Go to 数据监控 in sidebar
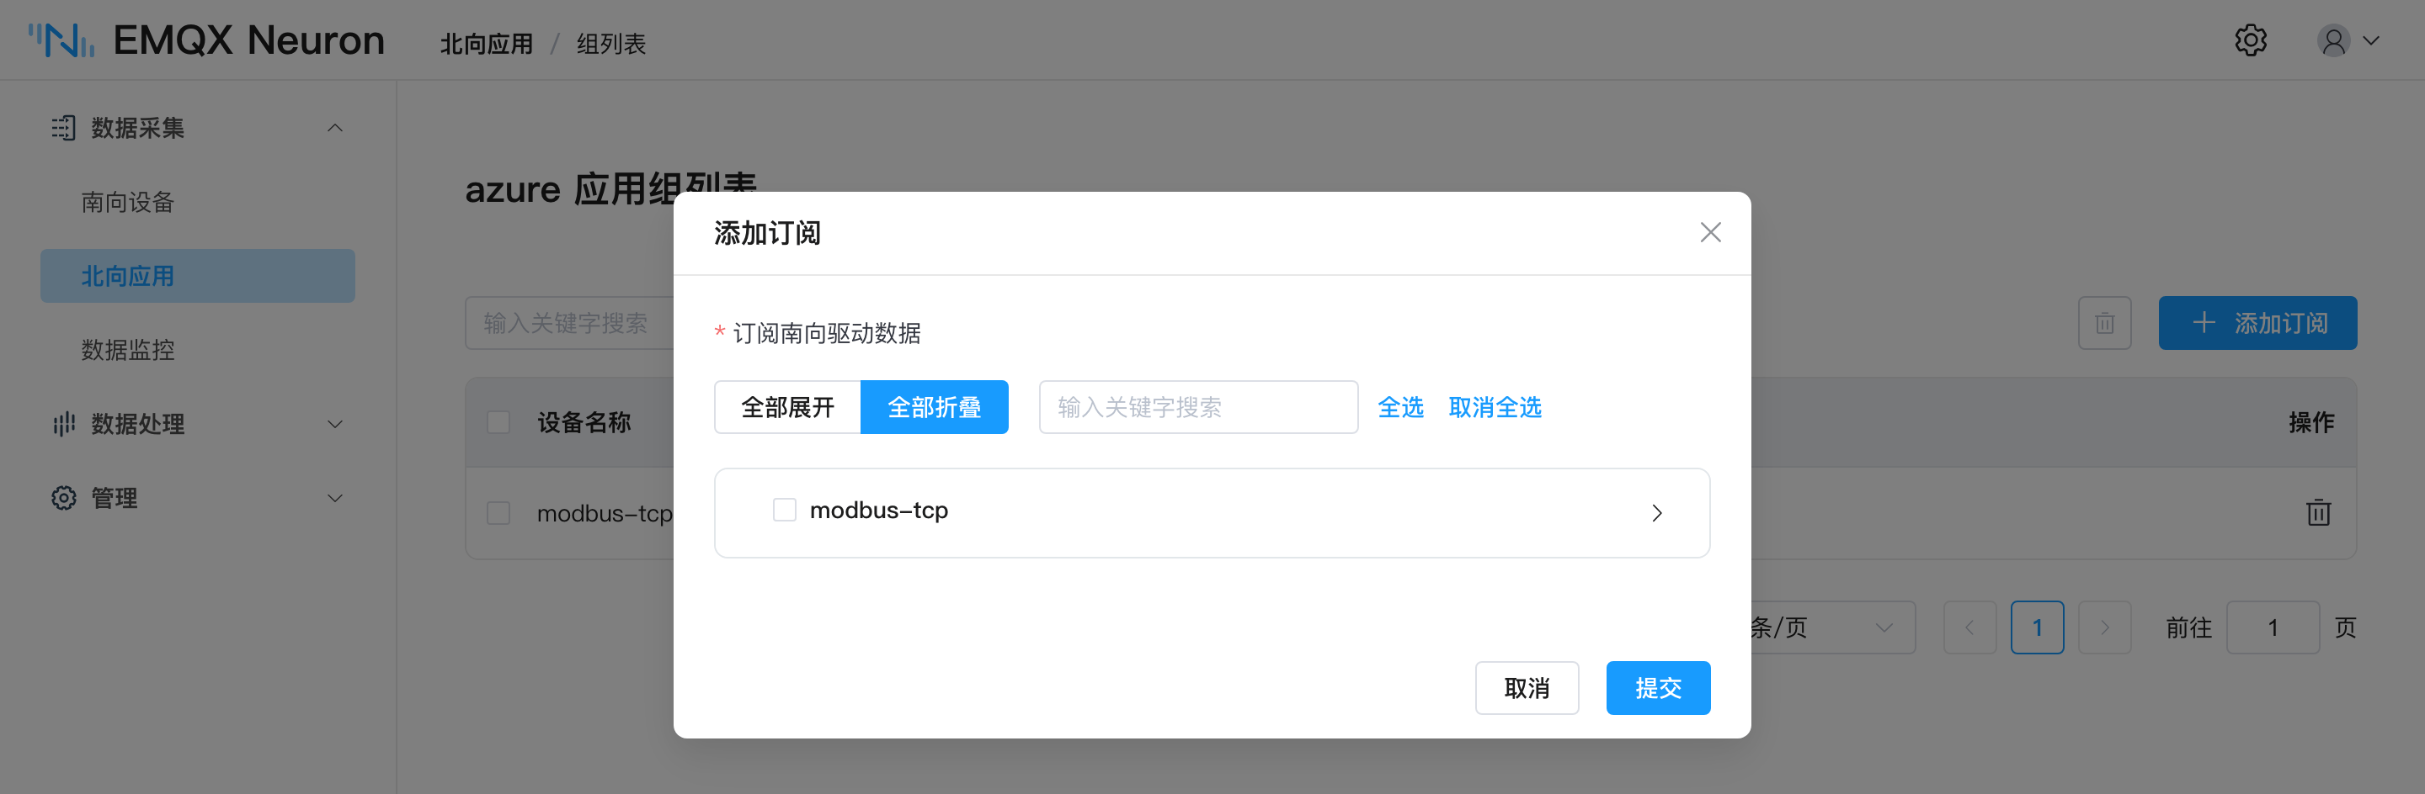The image size is (2425, 794). point(127,350)
